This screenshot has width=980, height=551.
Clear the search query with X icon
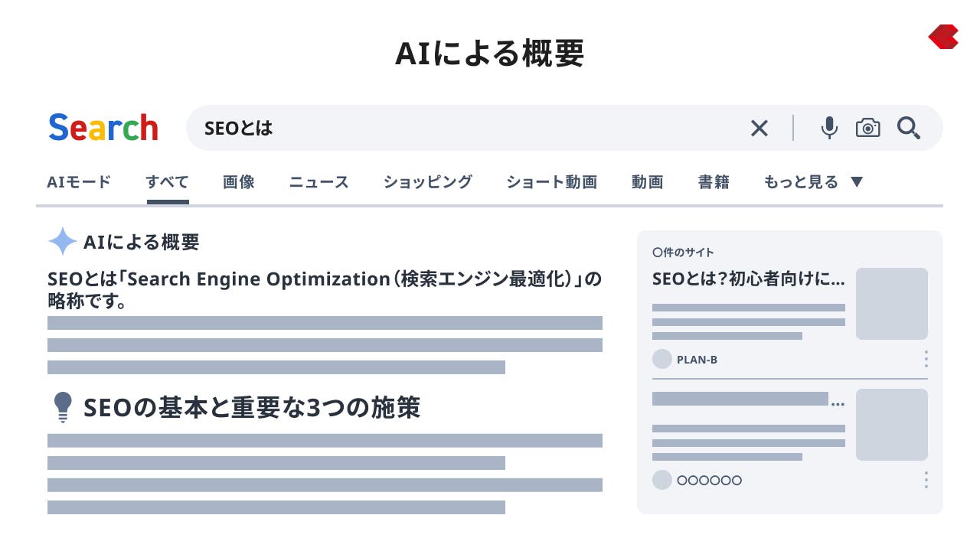tap(759, 128)
